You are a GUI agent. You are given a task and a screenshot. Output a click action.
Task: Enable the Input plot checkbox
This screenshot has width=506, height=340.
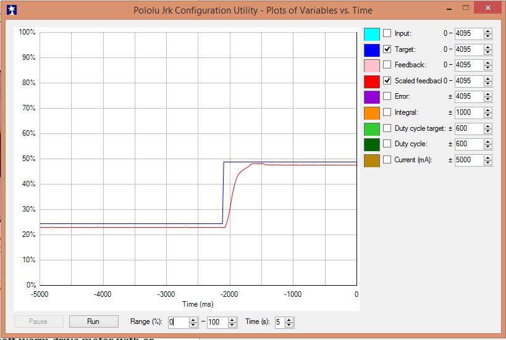point(387,33)
